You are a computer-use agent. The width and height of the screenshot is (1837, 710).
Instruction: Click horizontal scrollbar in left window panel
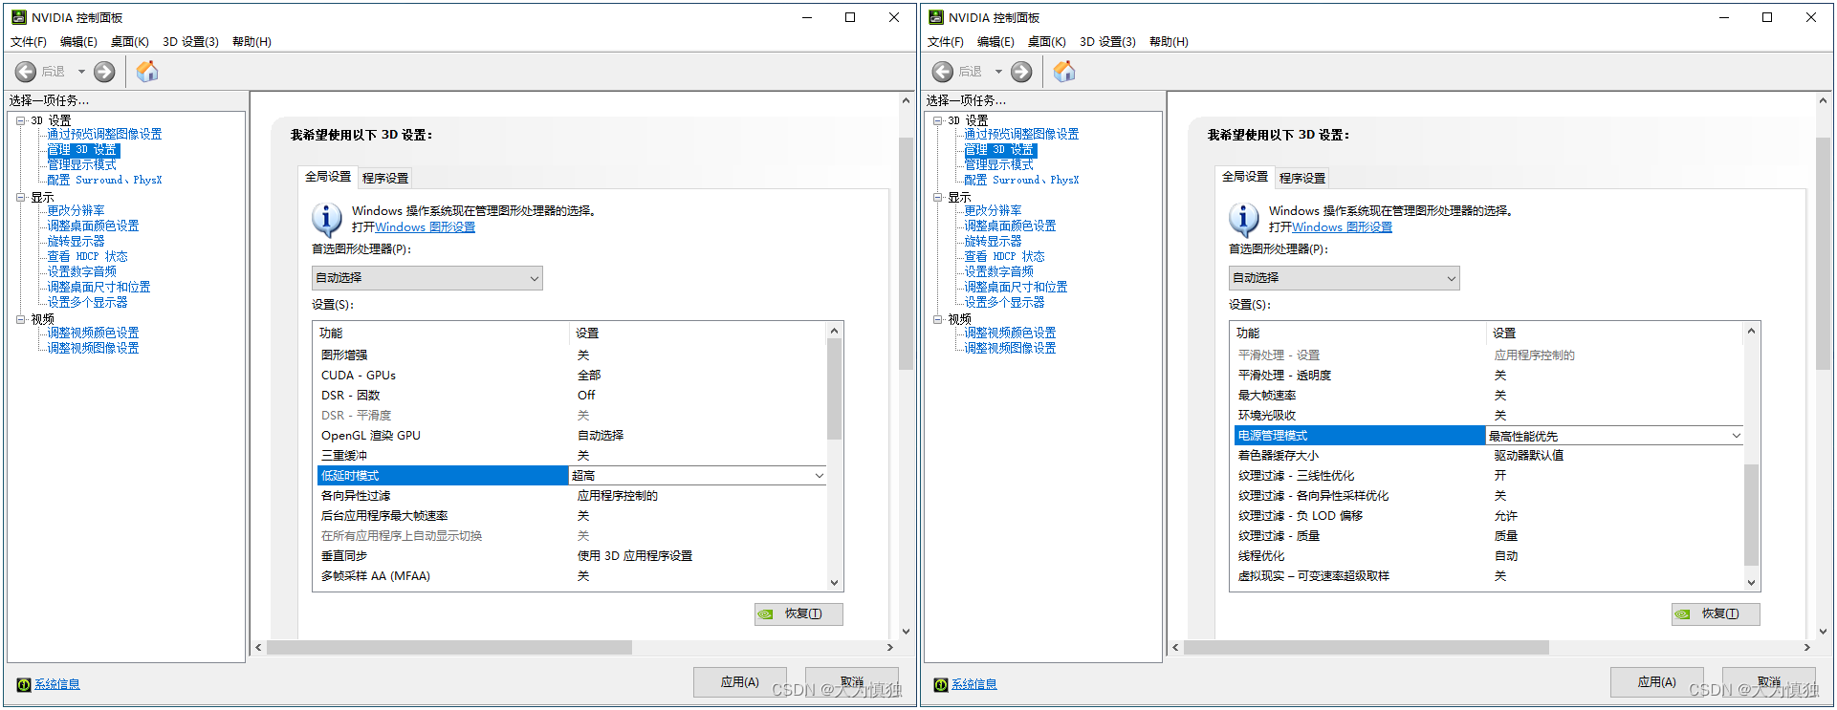pos(449,648)
